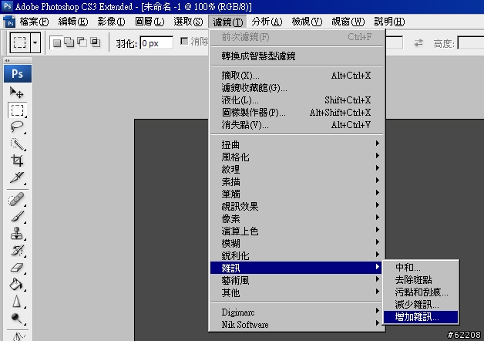The width and height of the screenshot is (484, 341).
Task: Open the 選取(S) menu
Action: 188,22
